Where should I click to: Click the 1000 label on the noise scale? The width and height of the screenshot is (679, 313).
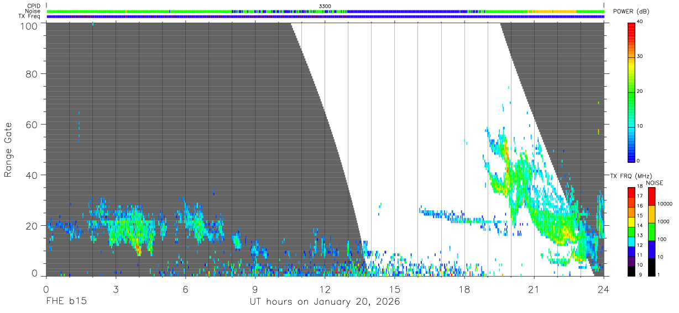(x=663, y=221)
